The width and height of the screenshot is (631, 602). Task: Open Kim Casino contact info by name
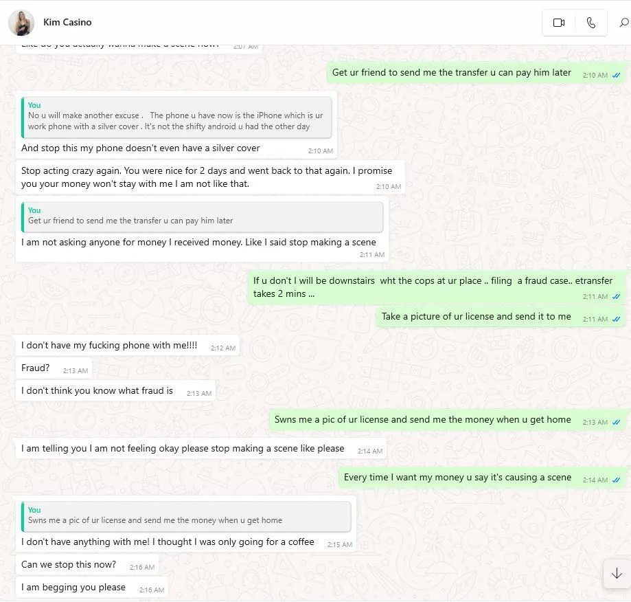click(67, 22)
